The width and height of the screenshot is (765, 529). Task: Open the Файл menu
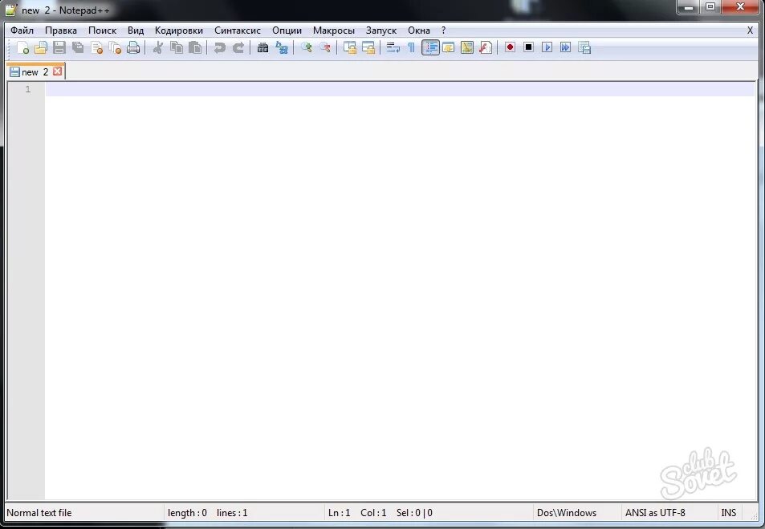point(22,31)
